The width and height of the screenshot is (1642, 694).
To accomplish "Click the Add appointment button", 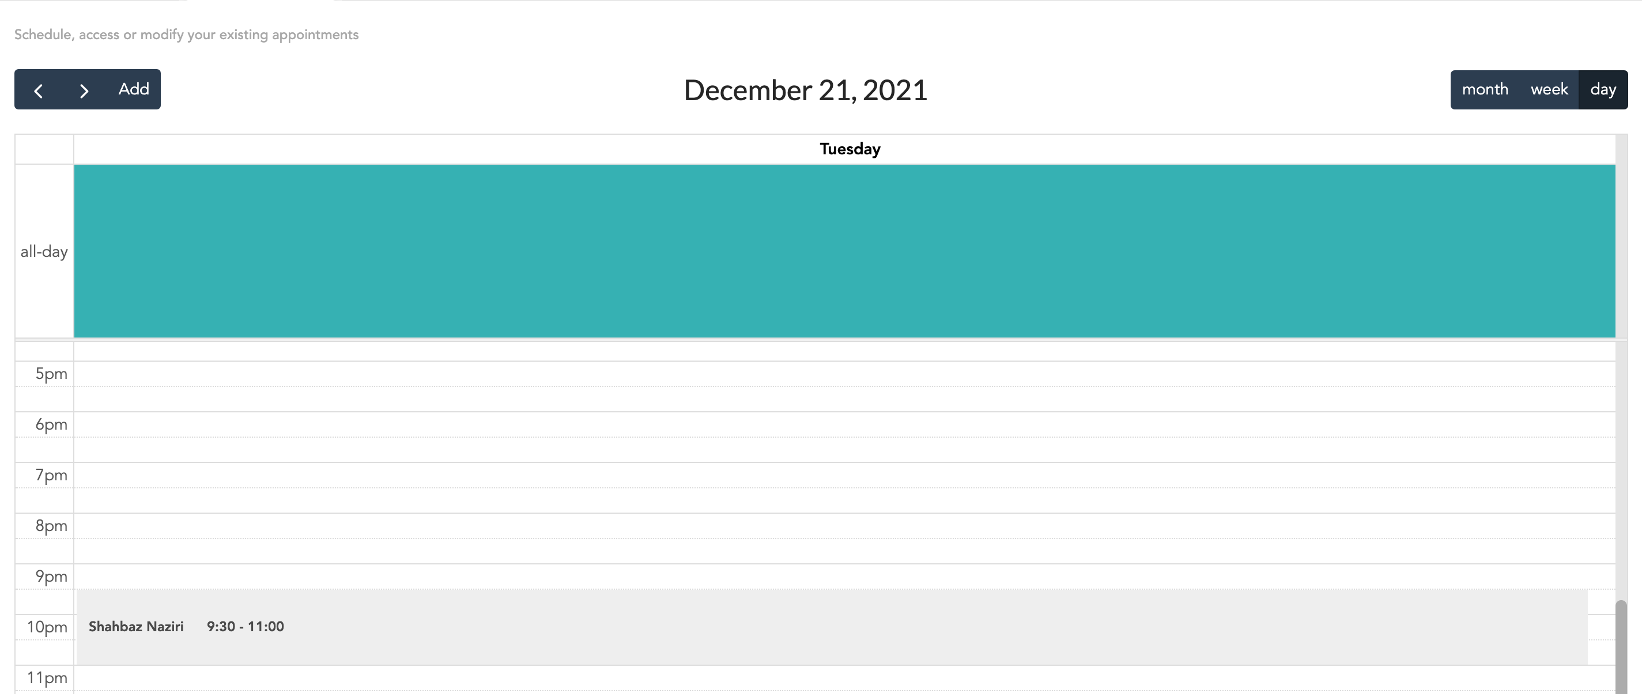I will tap(134, 89).
